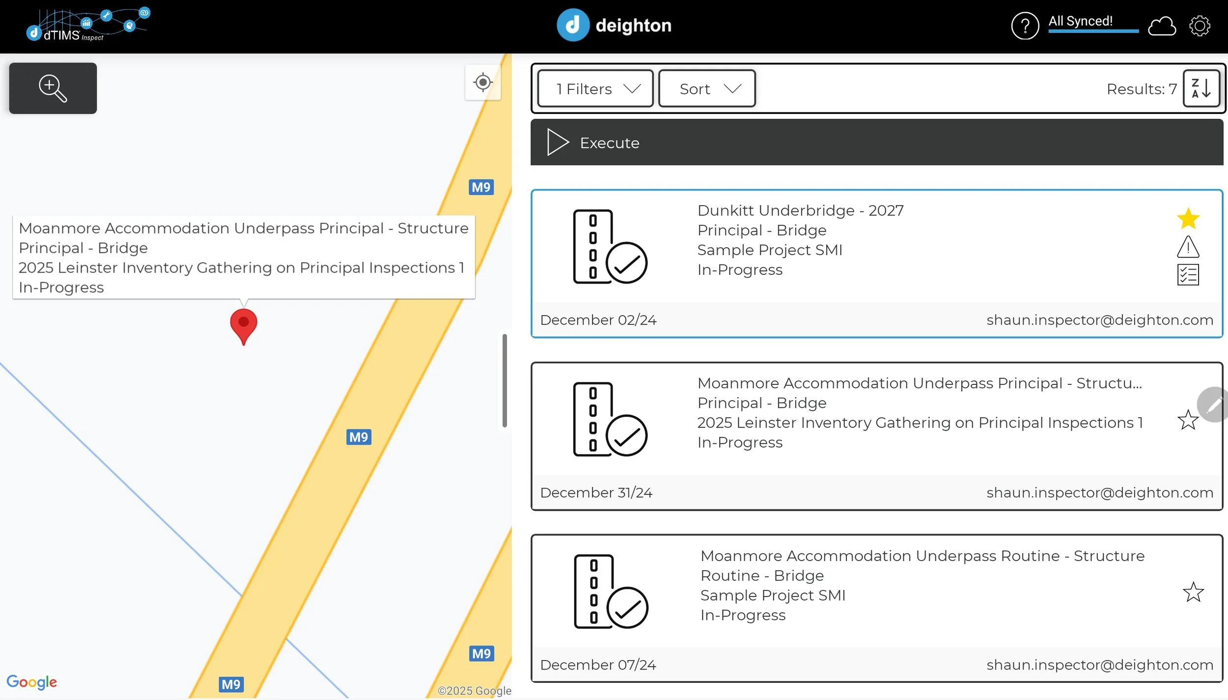
Task: Click the cloud sync icon
Action: click(1161, 27)
